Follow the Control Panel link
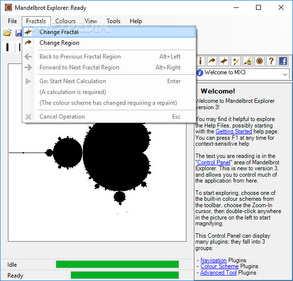 click(x=214, y=162)
